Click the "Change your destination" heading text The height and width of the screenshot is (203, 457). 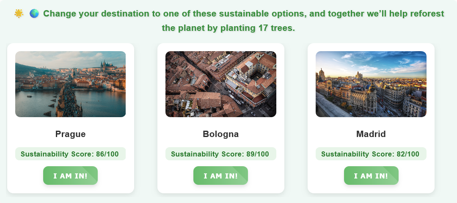(x=96, y=14)
